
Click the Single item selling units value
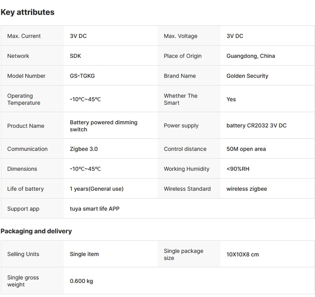(x=84, y=254)
